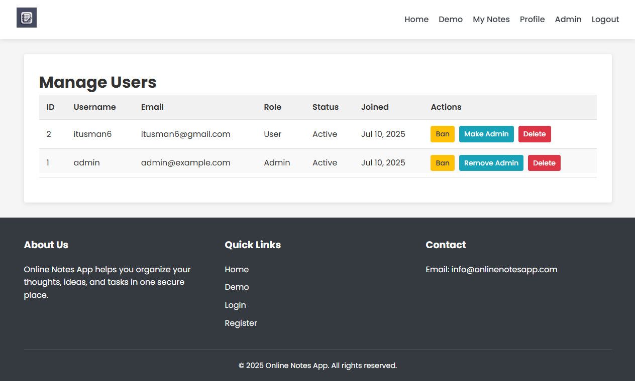Open My Notes in the navigation bar
635x381 pixels.
click(x=491, y=20)
